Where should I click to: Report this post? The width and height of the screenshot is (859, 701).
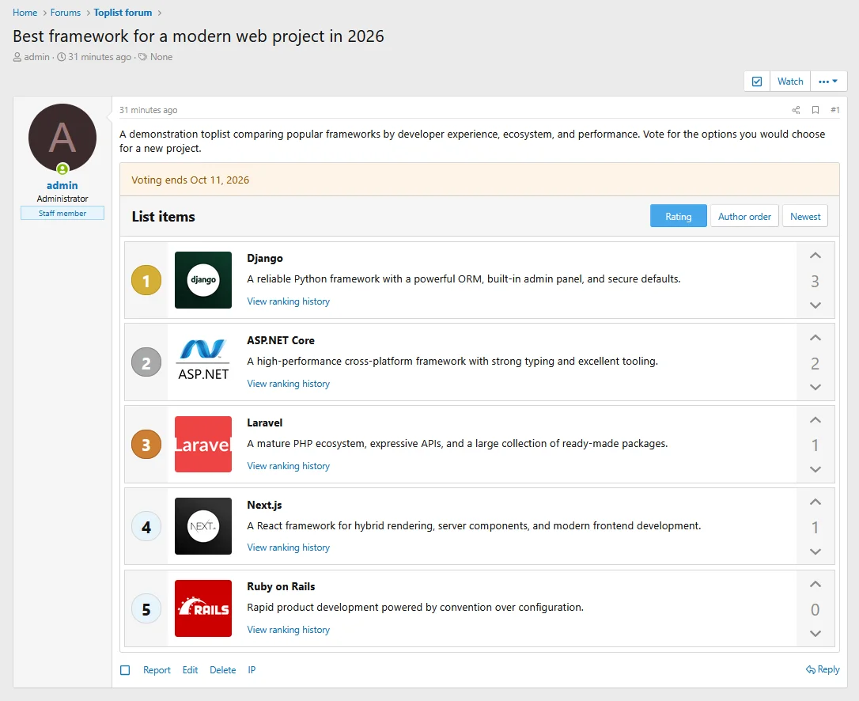(x=157, y=670)
